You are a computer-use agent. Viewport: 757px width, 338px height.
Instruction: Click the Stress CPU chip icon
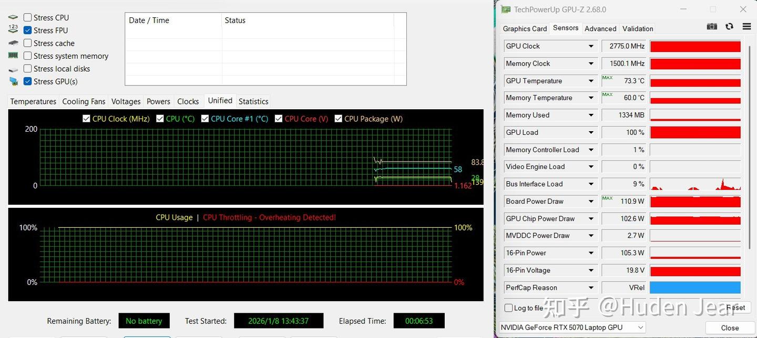click(13, 18)
